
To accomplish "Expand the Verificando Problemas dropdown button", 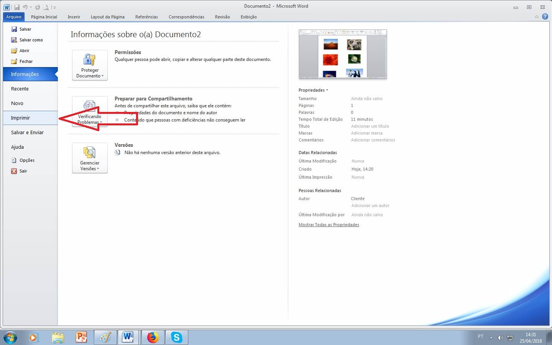I will point(90,112).
